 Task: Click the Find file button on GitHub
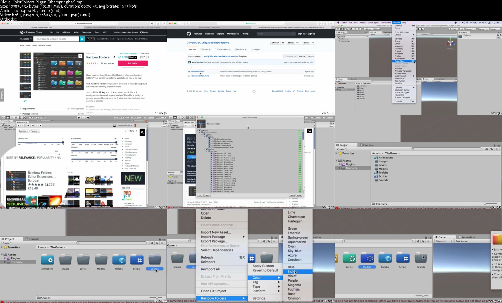point(302,56)
